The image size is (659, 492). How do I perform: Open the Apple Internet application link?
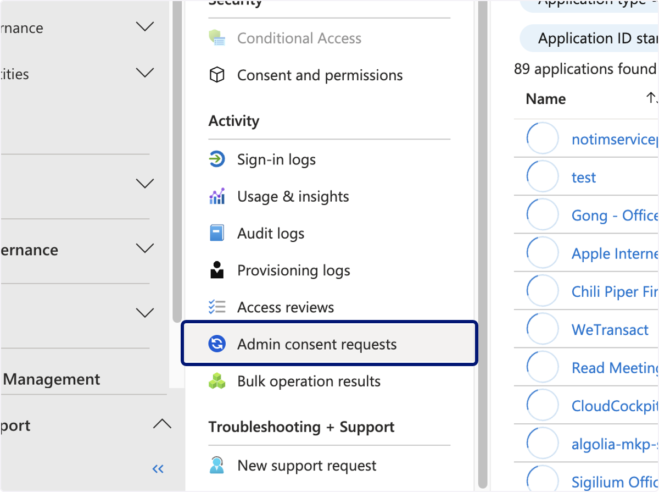[615, 253]
